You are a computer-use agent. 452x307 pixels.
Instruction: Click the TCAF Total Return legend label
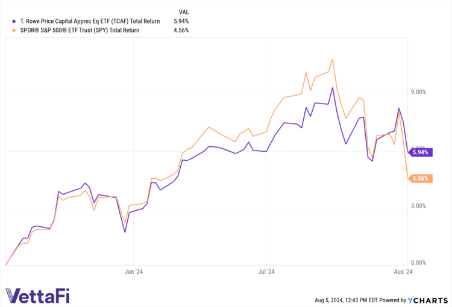86,21
